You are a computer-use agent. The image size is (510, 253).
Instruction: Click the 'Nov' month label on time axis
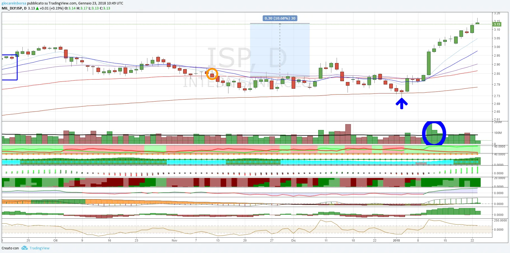(x=174, y=240)
